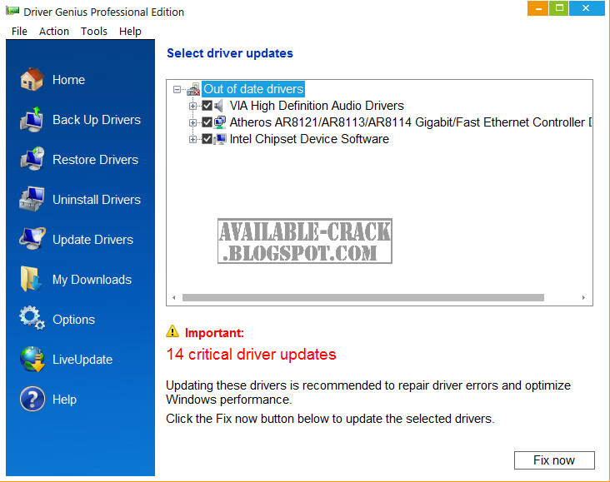Click the Uninstall Drivers toolbox icon
The width and height of the screenshot is (610, 482).
(32, 199)
